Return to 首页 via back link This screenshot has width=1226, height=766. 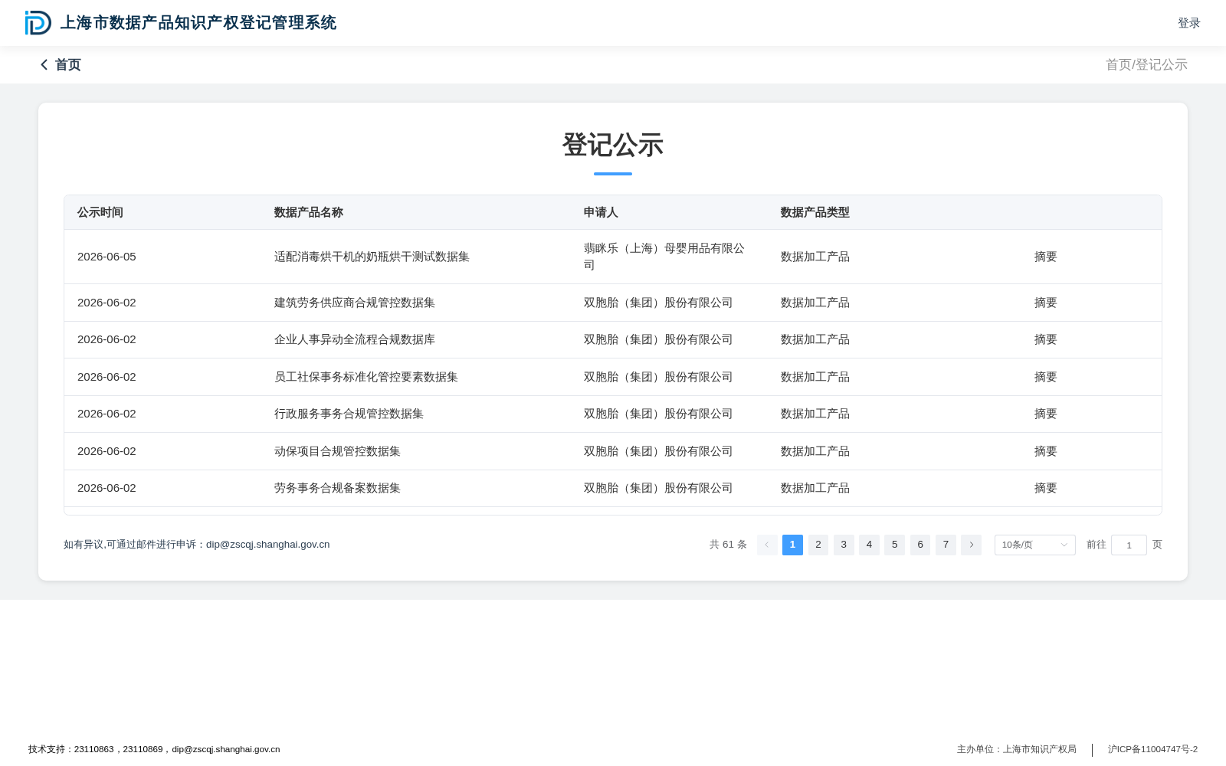[61, 65]
